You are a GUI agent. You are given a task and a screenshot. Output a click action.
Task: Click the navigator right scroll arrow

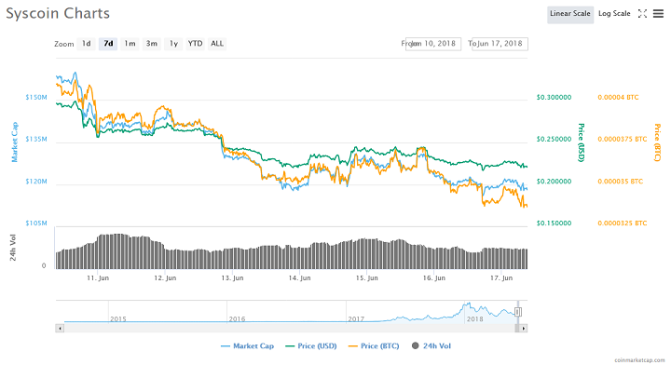[523, 329]
